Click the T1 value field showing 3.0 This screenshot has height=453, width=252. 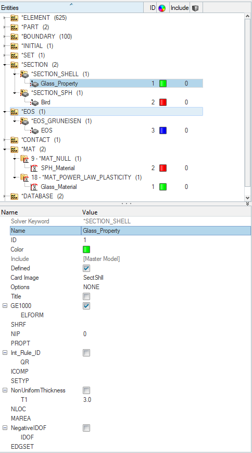coord(167,400)
